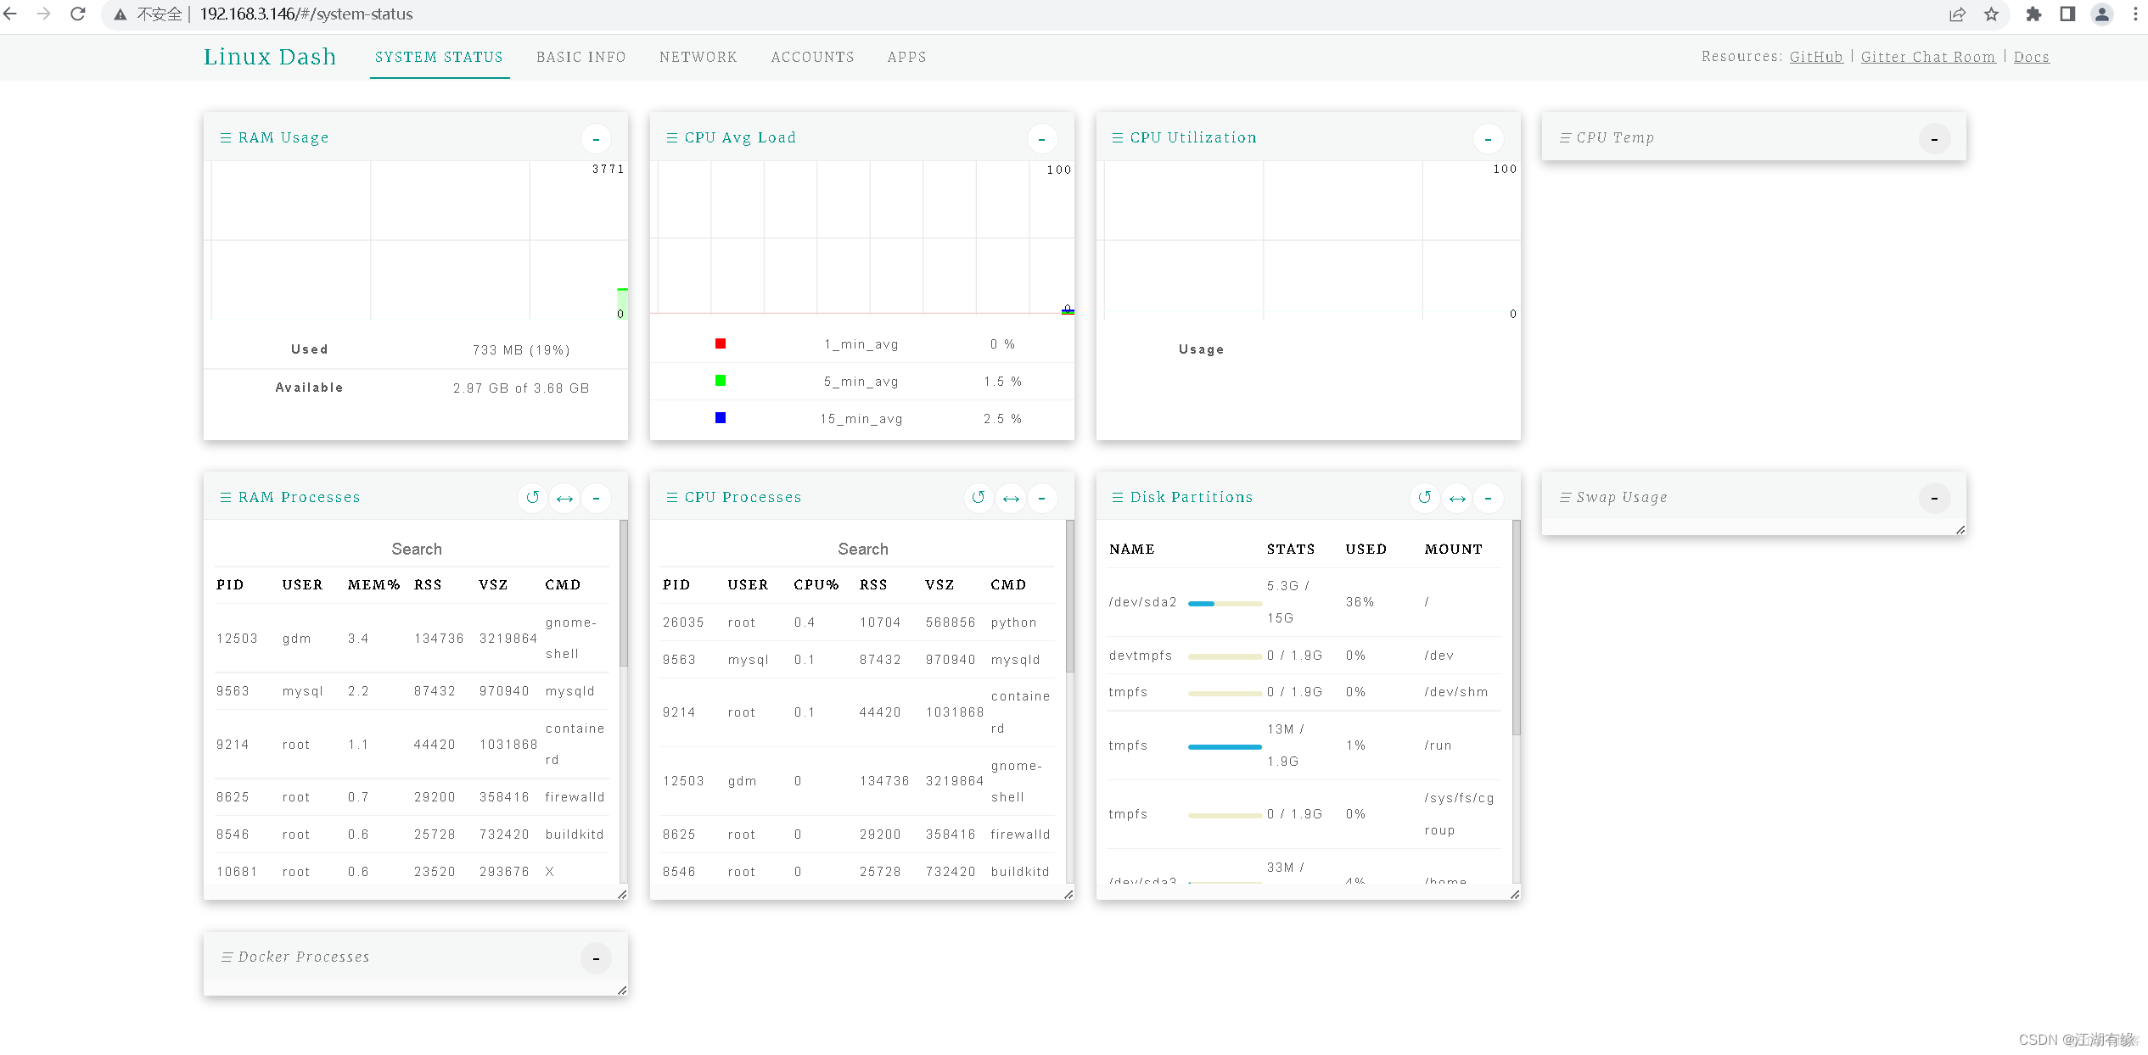The image size is (2148, 1055).
Task: Click the Linux Dash home logo
Action: tap(268, 56)
